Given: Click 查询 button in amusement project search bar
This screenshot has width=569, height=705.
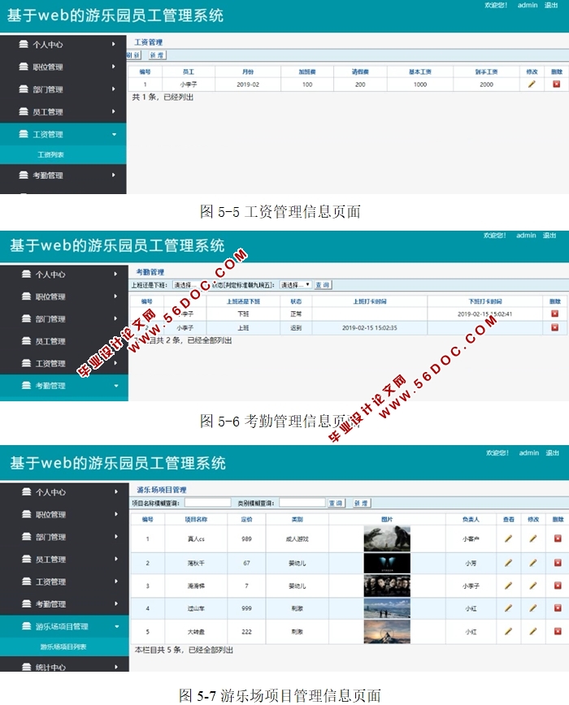Looking at the screenshot, I should 337,504.
